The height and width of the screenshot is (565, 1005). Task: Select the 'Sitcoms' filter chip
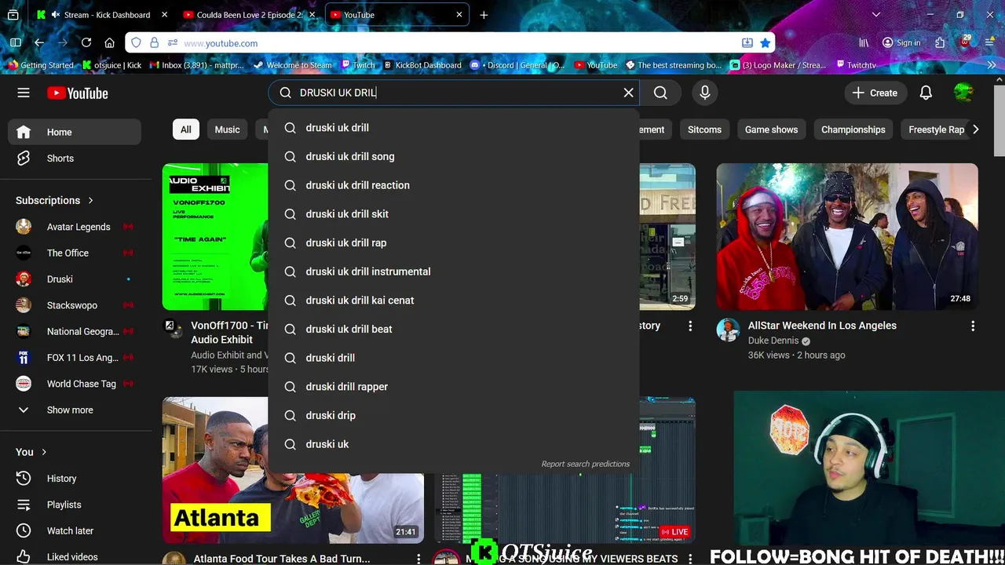coord(704,129)
